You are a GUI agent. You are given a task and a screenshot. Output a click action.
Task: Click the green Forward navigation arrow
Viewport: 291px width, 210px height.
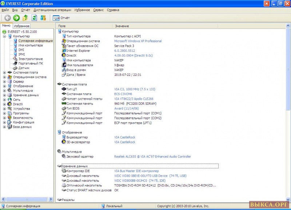point(16,18)
